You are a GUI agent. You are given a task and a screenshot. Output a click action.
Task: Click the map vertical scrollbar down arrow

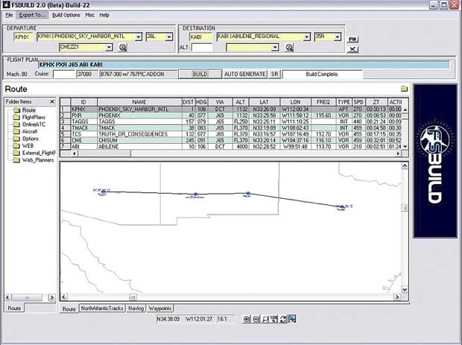click(405, 289)
